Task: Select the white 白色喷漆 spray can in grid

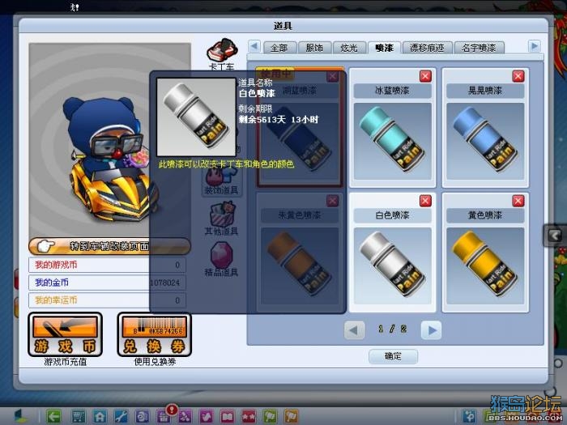Action: 392,266
